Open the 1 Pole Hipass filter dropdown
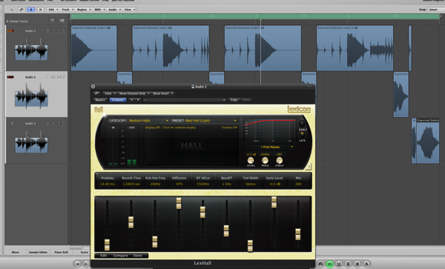 pyautogui.click(x=270, y=147)
